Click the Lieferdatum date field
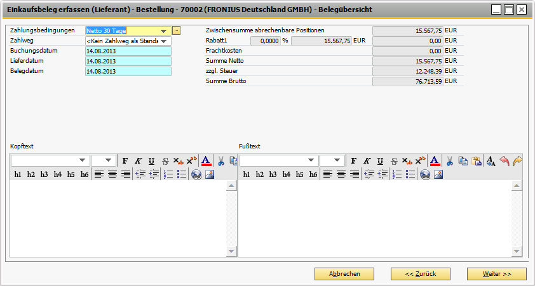Viewport: 535px width, 286px height. [128, 62]
